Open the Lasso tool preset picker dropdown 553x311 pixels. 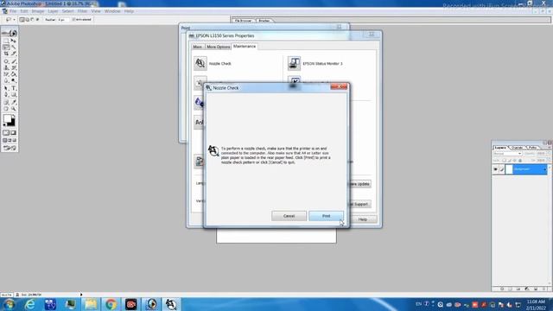pos(14,20)
